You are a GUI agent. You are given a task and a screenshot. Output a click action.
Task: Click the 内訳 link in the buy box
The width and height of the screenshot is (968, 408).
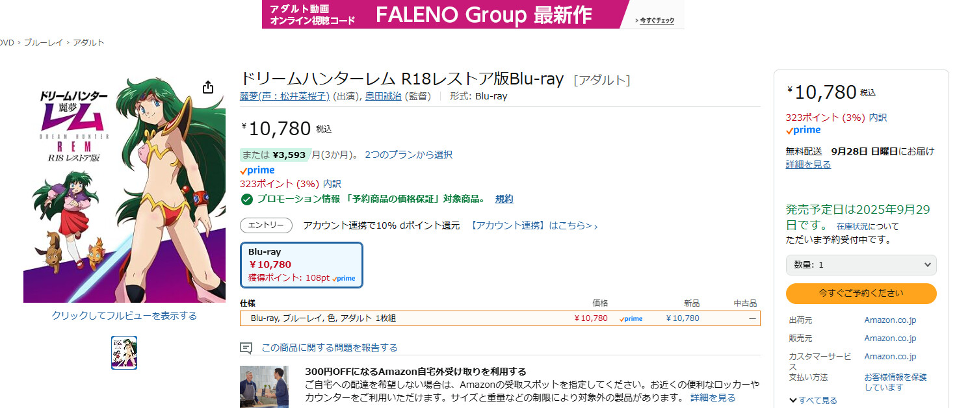(x=878, y=118)
